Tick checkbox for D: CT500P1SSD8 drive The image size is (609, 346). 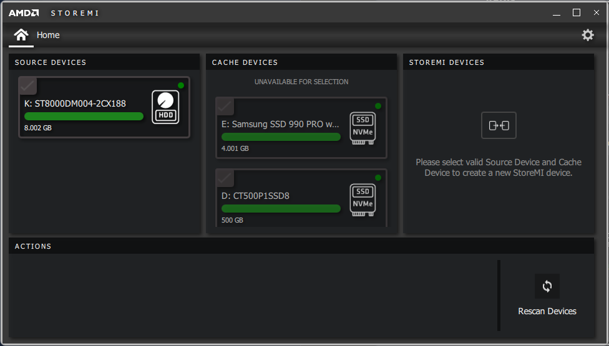click(225, 178)
